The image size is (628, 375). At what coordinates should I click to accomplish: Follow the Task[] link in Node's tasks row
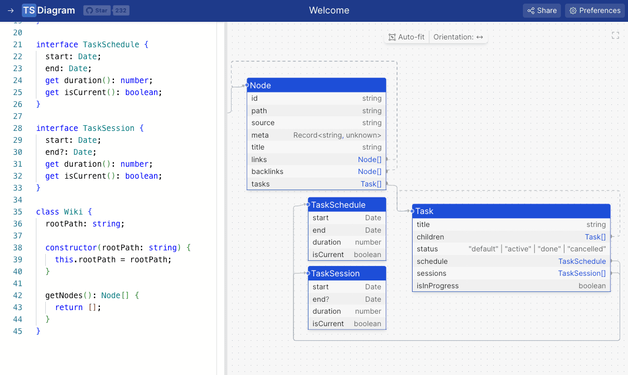(x=371, y=183)
